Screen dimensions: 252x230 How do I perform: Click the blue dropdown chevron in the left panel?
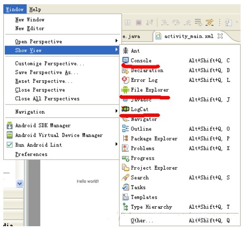click(19, 183)
